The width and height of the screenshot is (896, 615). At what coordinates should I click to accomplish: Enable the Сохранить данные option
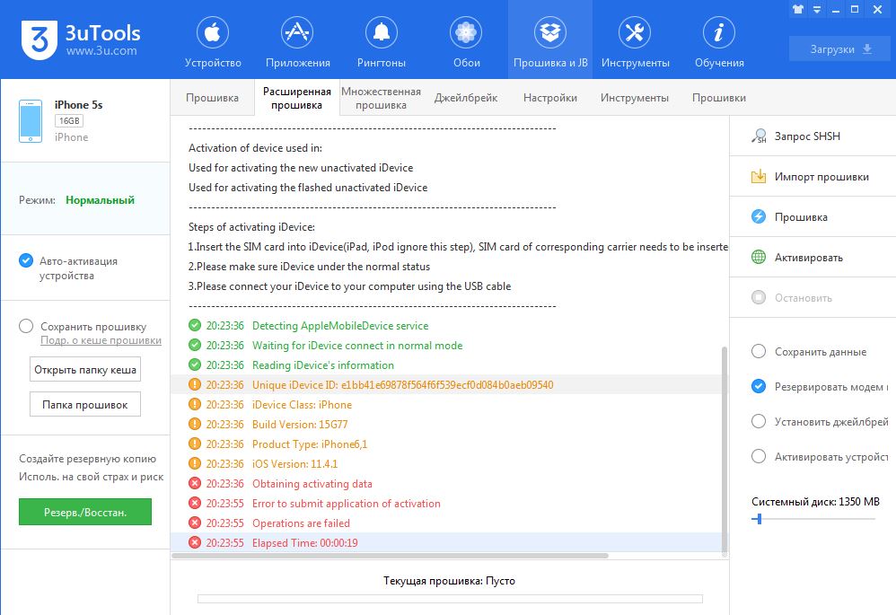point(759,351)
